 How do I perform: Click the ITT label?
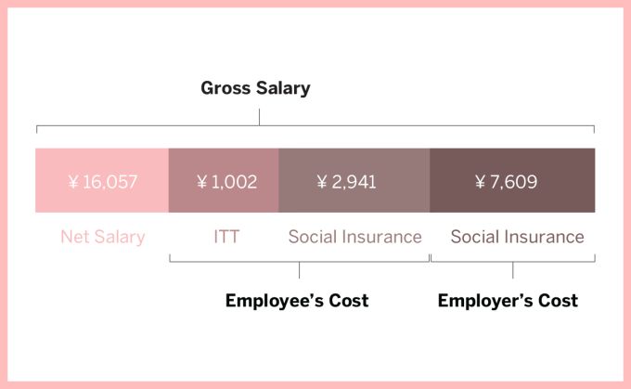[225, 237]
